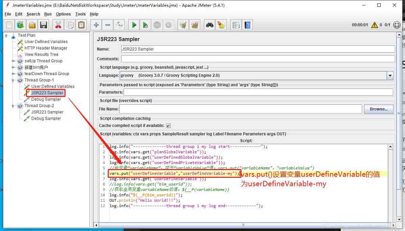Select View Results Tree in test plan
Viewport: 405px width, 231px height.
[x=41, y=55]
